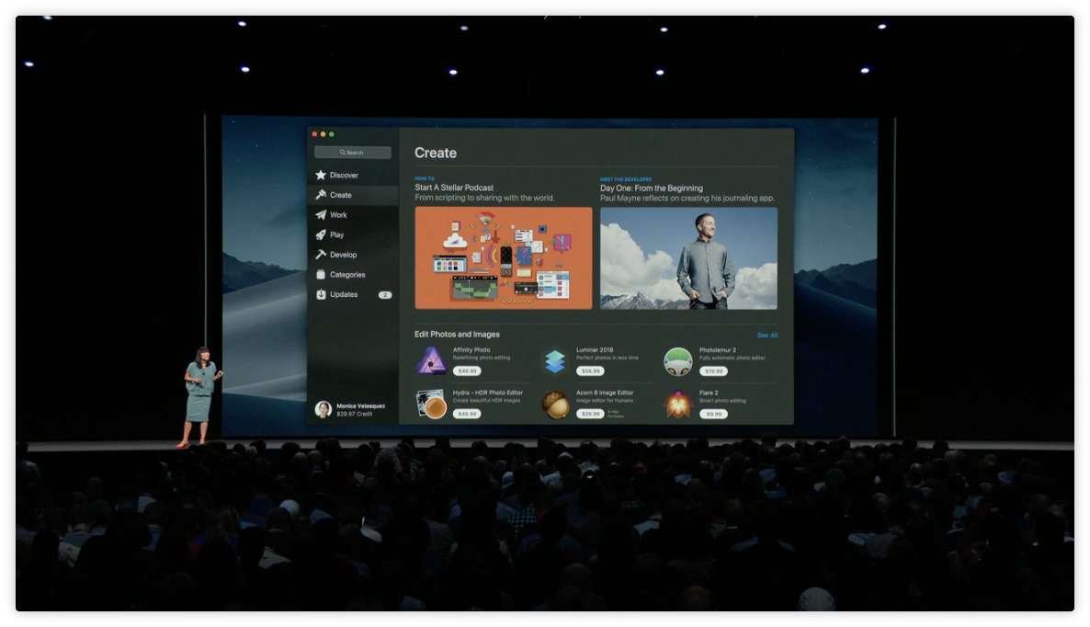Click 'From scripting to sharing with the world.' subtitle
Screen dimensions: 1090x627
pyautogui.click(x=484, y=198)
